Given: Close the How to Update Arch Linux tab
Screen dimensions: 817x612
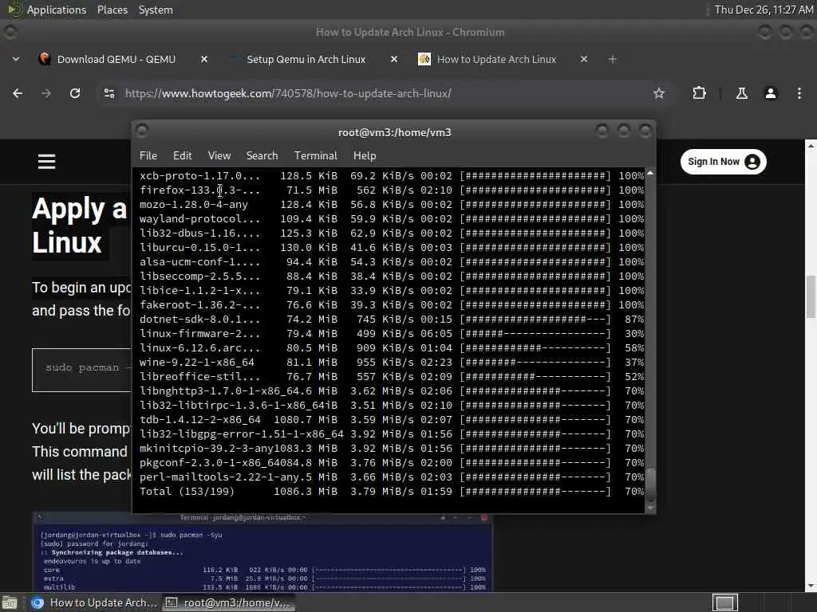Looking at the screenshot, I should (x=583, y=59).
